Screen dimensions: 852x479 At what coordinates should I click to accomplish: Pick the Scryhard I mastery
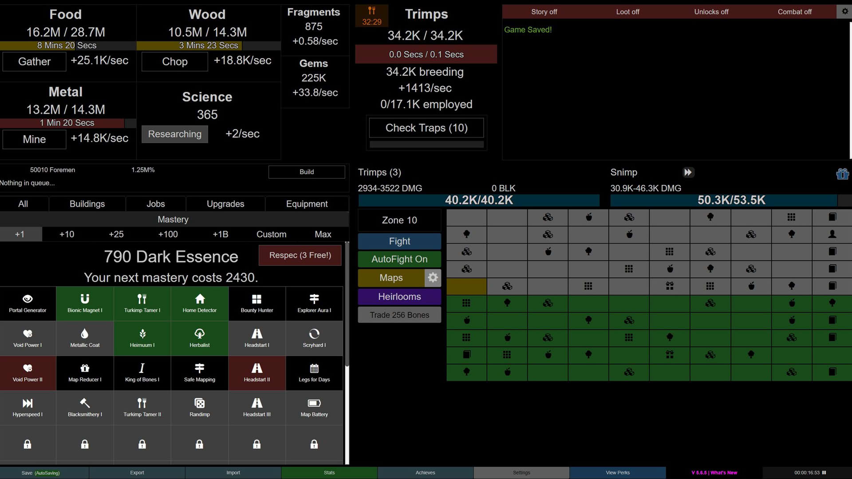314,338
